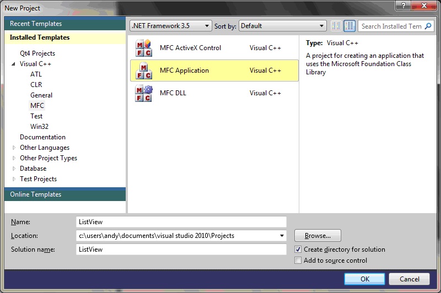Open the Online Templates section
The height and width of the screenshot is (293, 441).
tap(65, 194)
